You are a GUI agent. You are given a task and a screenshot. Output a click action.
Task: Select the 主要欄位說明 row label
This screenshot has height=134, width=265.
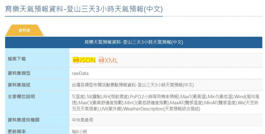[x=21, y=96]
